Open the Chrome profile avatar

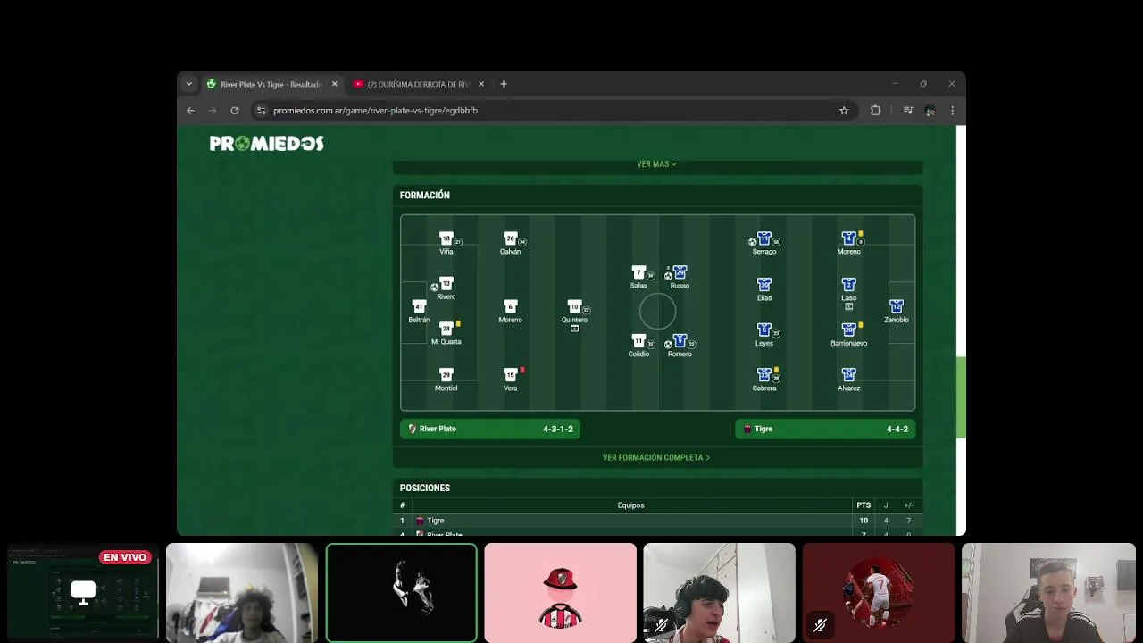pyautogui.click(x=930, y=111)
